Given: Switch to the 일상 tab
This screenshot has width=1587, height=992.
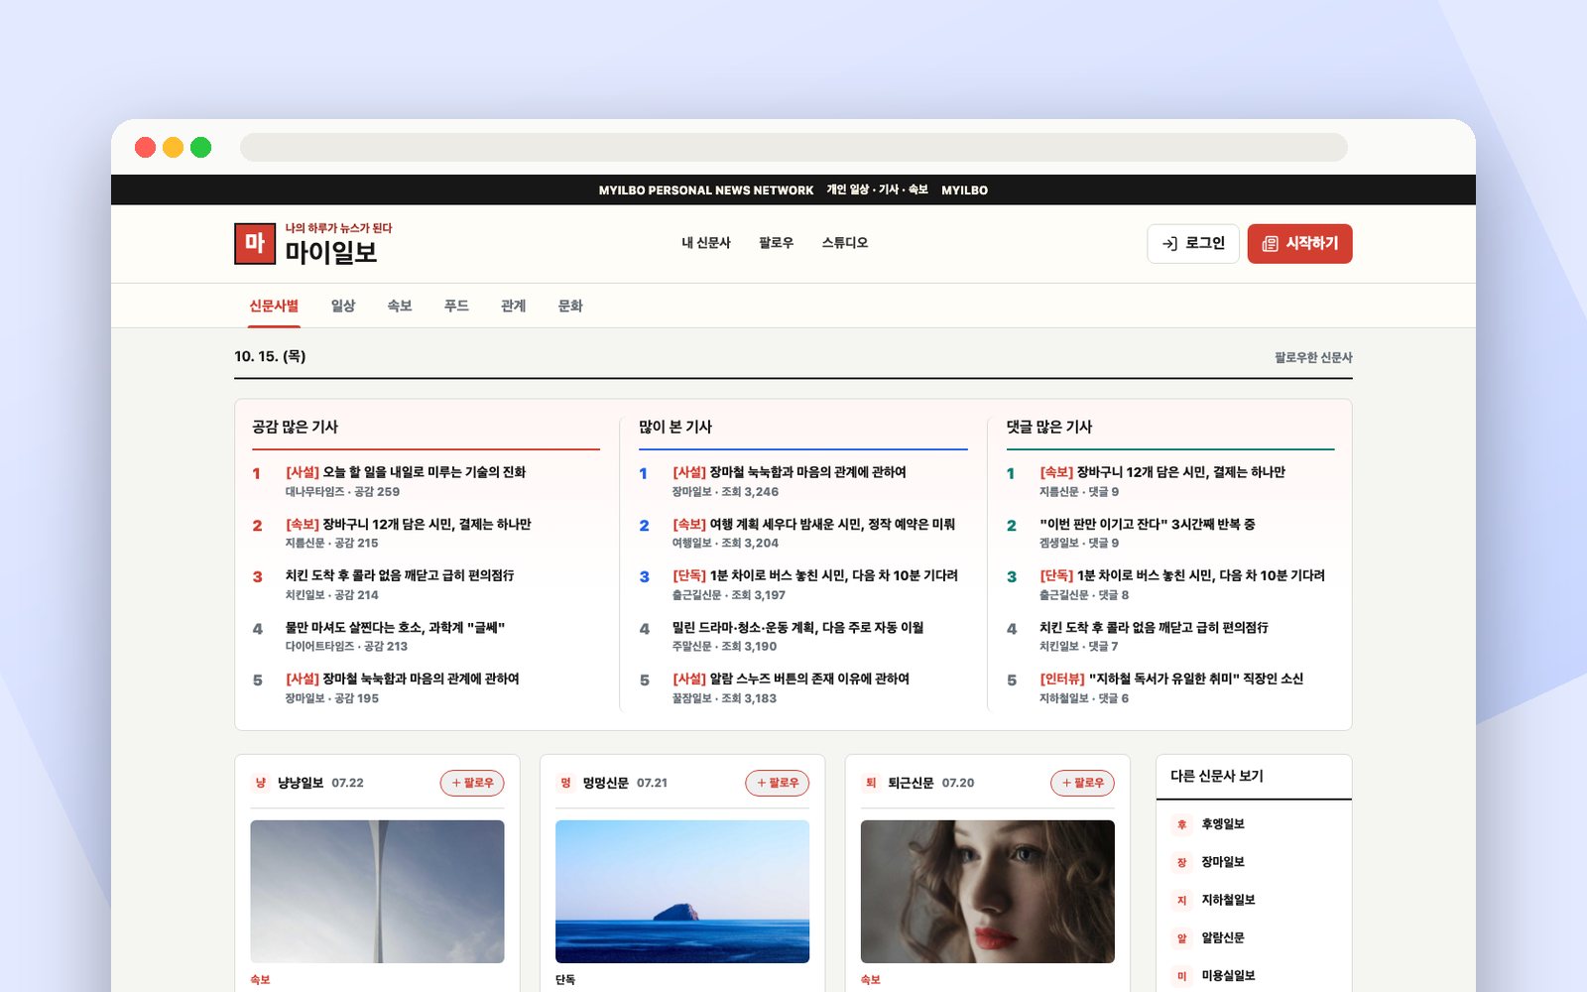Looking at the screenshot, I should 343,306.
